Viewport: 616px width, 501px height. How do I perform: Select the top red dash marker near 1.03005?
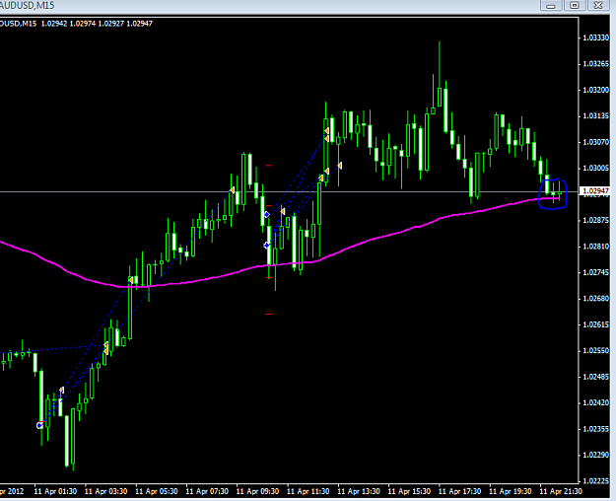[269, 166]
